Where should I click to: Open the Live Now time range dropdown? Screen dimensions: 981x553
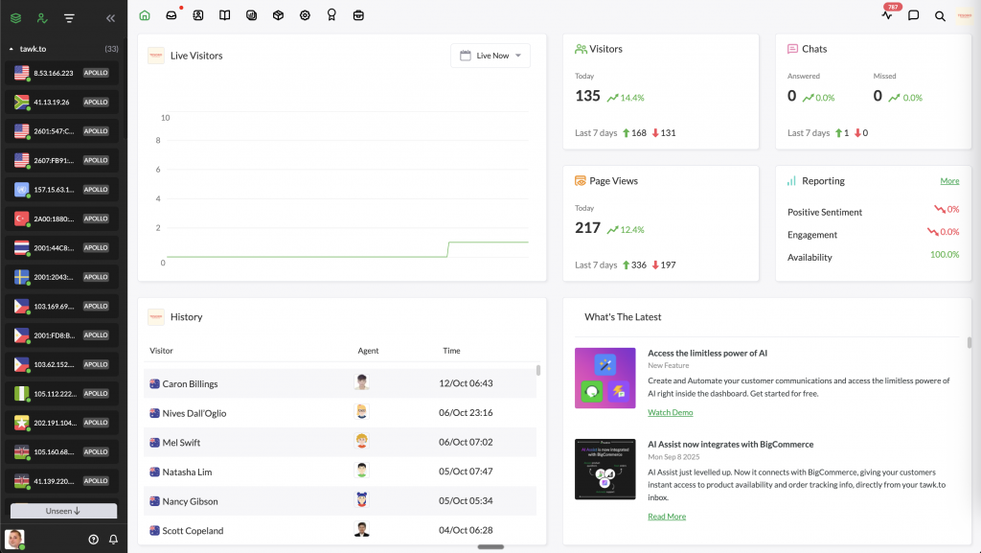click(490, 56)
